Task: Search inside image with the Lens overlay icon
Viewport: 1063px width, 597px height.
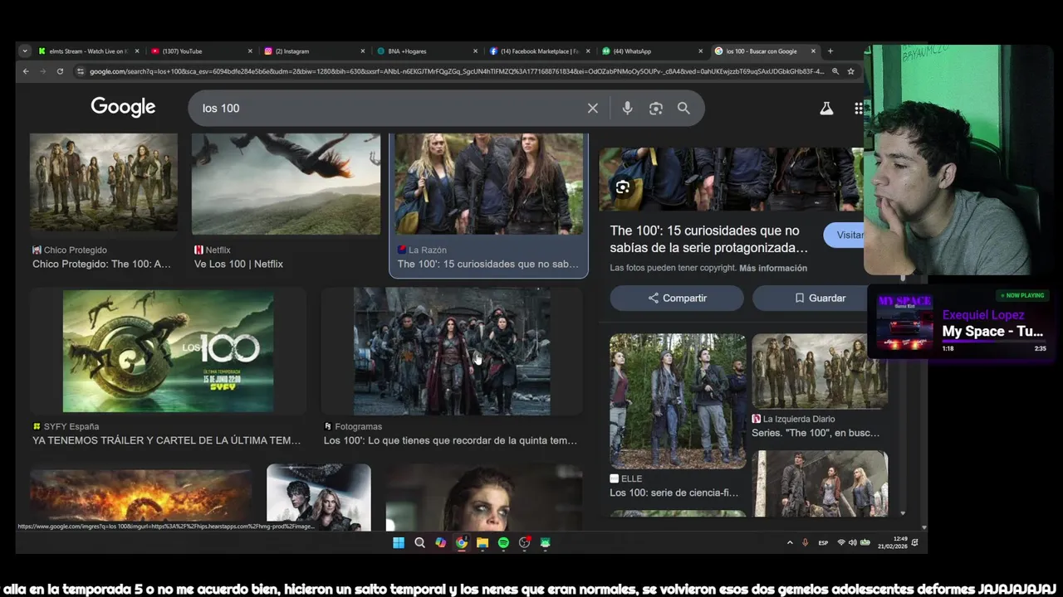Action: point(623,187)
